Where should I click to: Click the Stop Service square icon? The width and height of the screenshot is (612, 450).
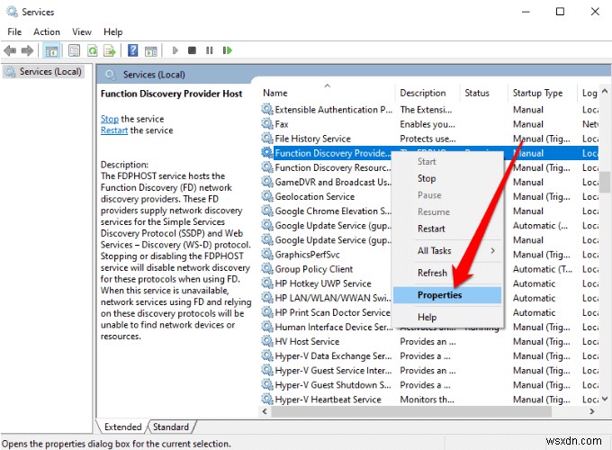pos(192,50)
